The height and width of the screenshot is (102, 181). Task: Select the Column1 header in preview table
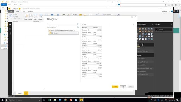click(x=87, y=28)
